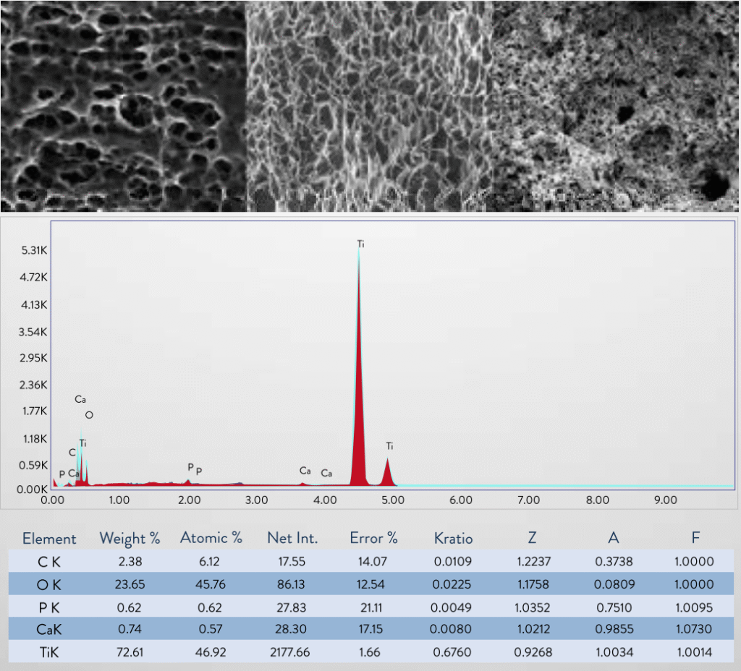Click the middle SEM micrograph image

(x=369, y=106)
